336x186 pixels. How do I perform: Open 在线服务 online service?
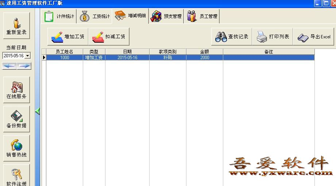coord(16,90)
